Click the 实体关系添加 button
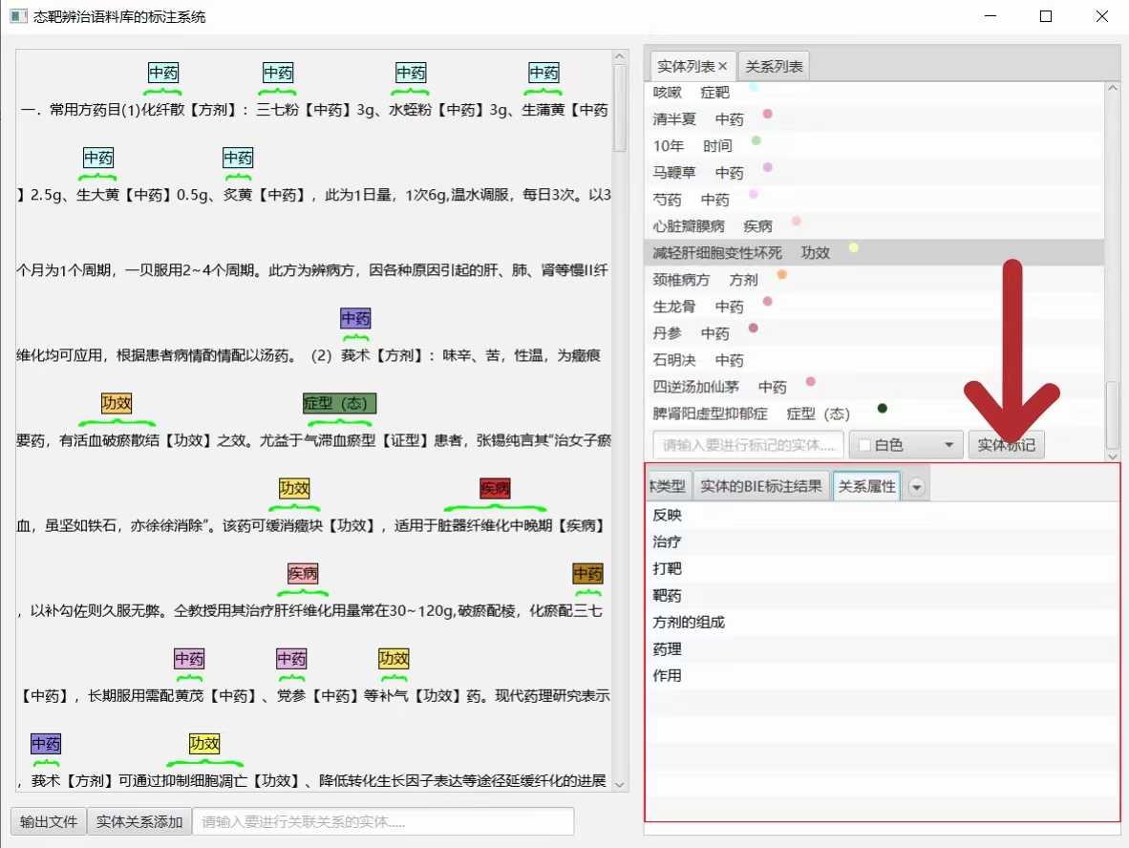 click(139, 822)
